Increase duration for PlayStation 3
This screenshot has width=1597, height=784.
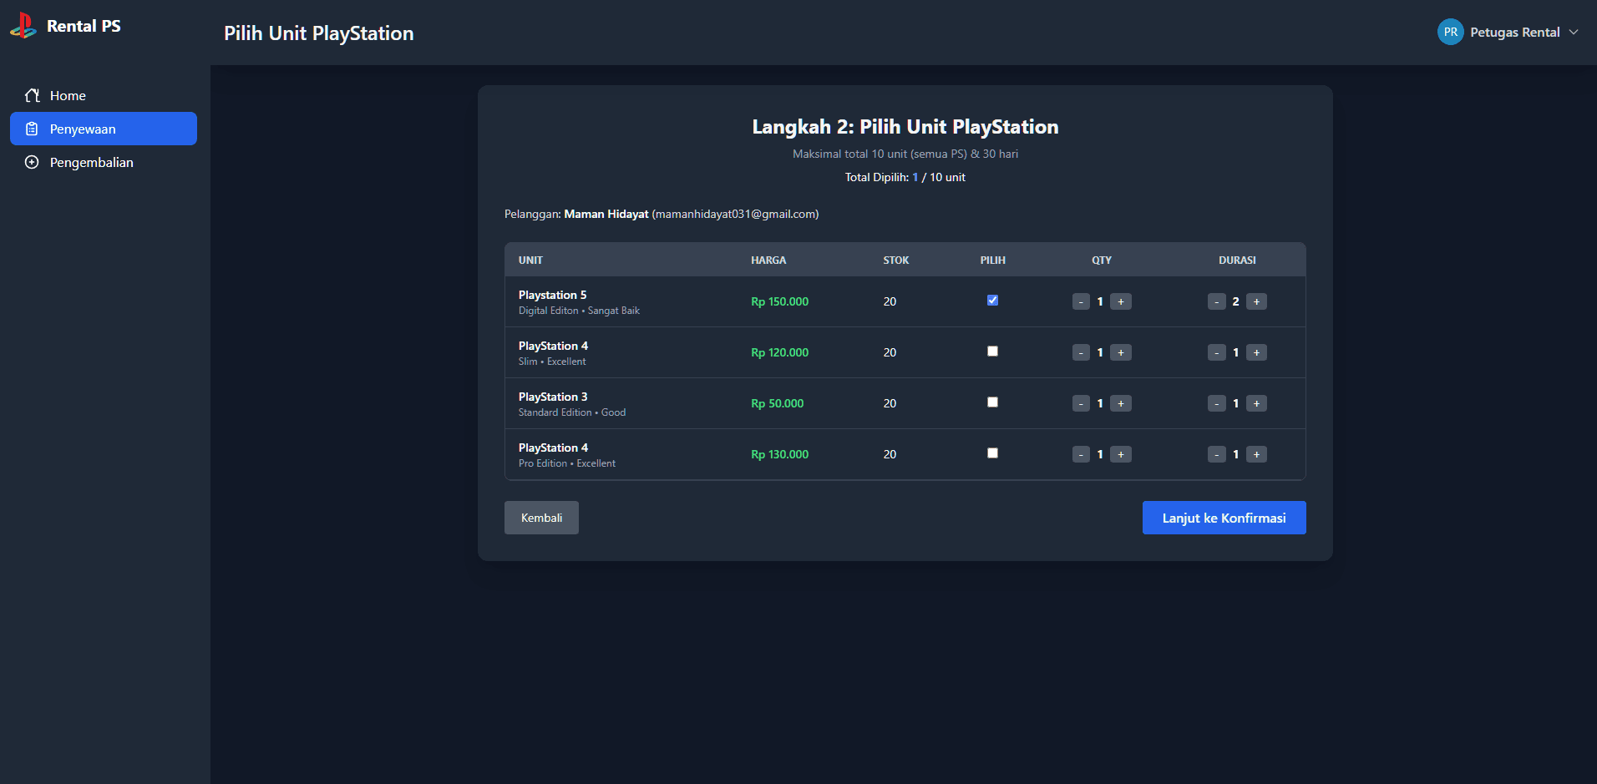1256,403
